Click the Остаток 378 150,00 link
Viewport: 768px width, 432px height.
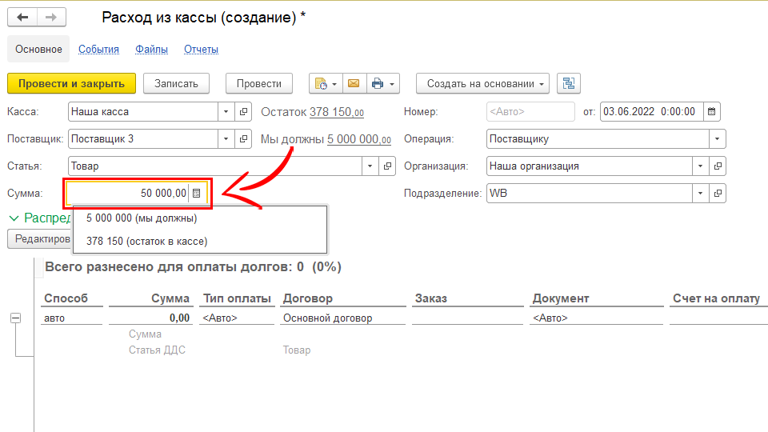336,113
